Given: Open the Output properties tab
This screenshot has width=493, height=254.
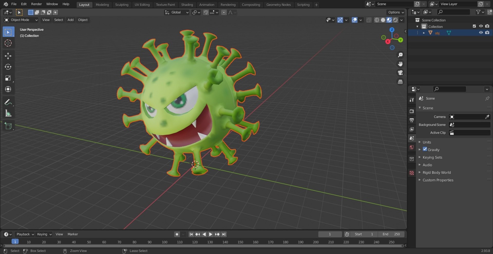Looking at the screenshot, I should click(412, 120).
